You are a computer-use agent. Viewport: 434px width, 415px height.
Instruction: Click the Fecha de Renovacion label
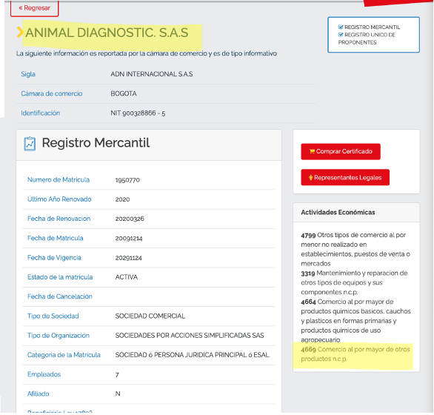coord(59,219)
